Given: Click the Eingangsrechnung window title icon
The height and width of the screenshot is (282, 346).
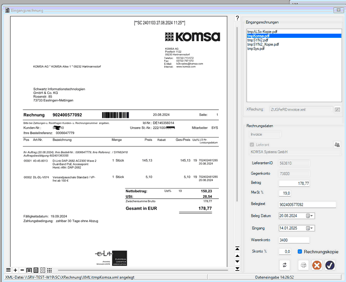Looking at the screenshot, I should [x=7, y=10].
